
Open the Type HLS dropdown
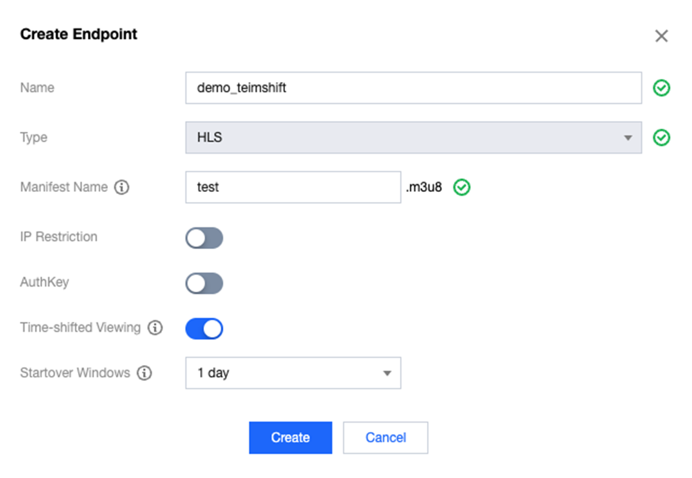pos(413,137)
